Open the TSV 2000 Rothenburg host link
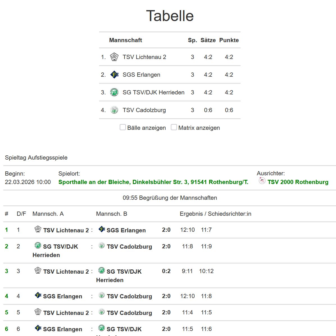336x336 pixels. pos(298,182)
